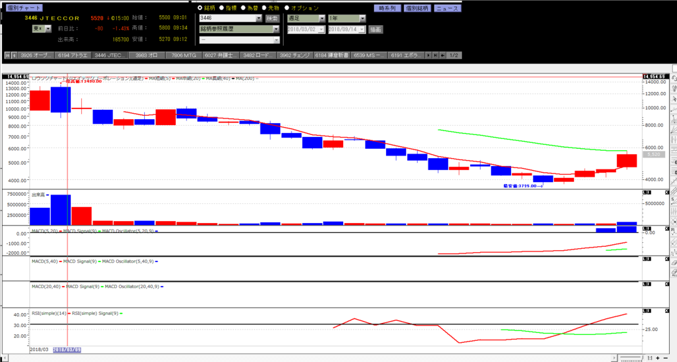Viewport: 677px width, 362px height.
Task: Reset chart zoom with 1:1 icon
Action: click(651, 358)
